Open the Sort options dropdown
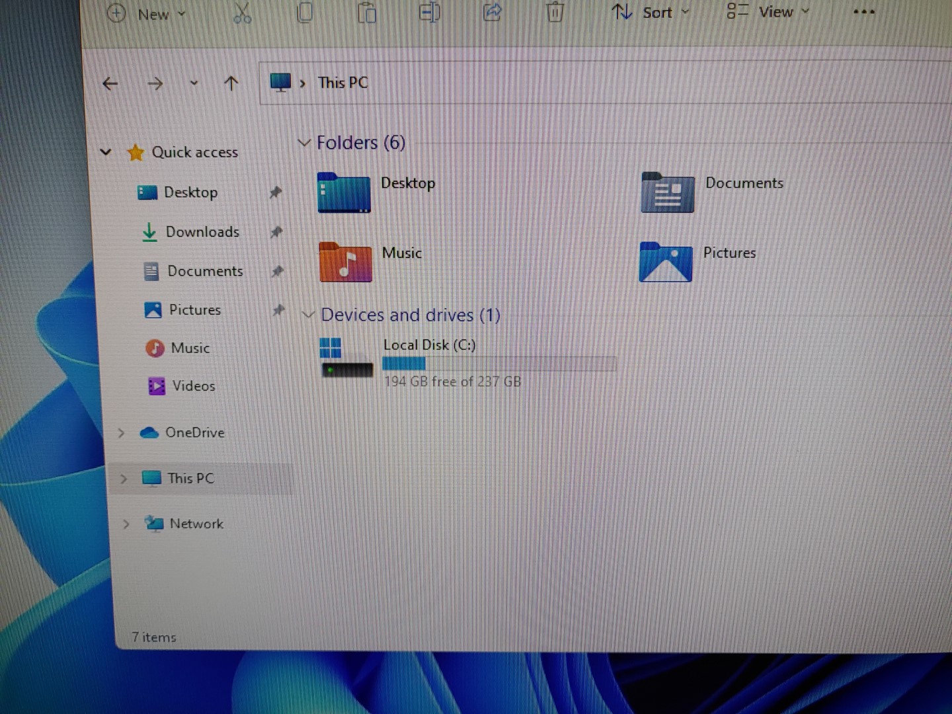Image resolution: width=952 pixels, height=714 pixels. click(x=651, y=12)
